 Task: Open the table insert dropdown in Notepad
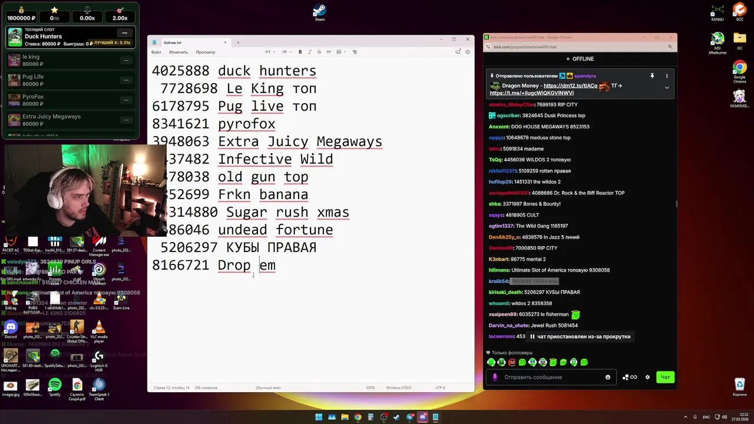[340, 52]
